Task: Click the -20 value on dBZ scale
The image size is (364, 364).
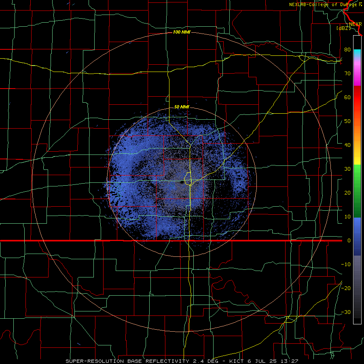Action: click(x=346, y=288)
